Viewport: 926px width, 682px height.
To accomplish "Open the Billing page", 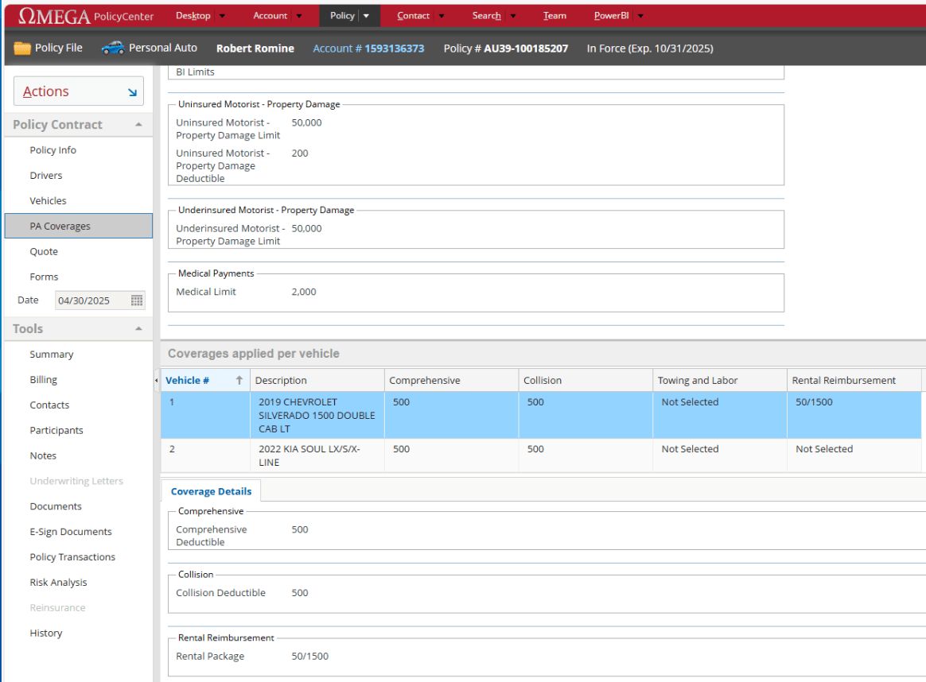I will coord(44,379).
